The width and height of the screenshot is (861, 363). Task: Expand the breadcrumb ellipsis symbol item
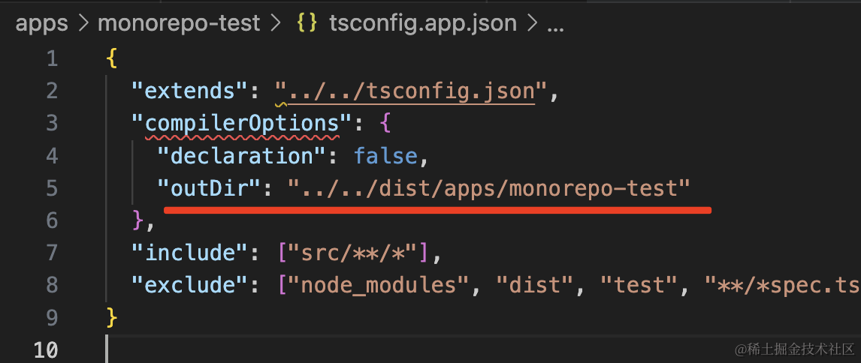click(555, 23)
